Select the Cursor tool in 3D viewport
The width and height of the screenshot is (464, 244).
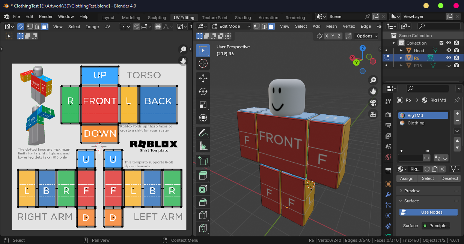pos(203,63)
